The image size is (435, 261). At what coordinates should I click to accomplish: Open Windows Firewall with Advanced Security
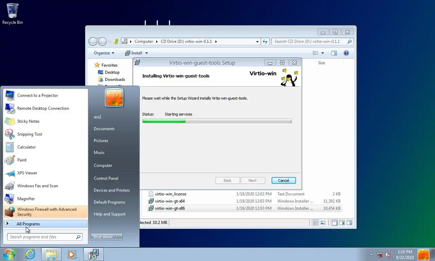[46, 212]
